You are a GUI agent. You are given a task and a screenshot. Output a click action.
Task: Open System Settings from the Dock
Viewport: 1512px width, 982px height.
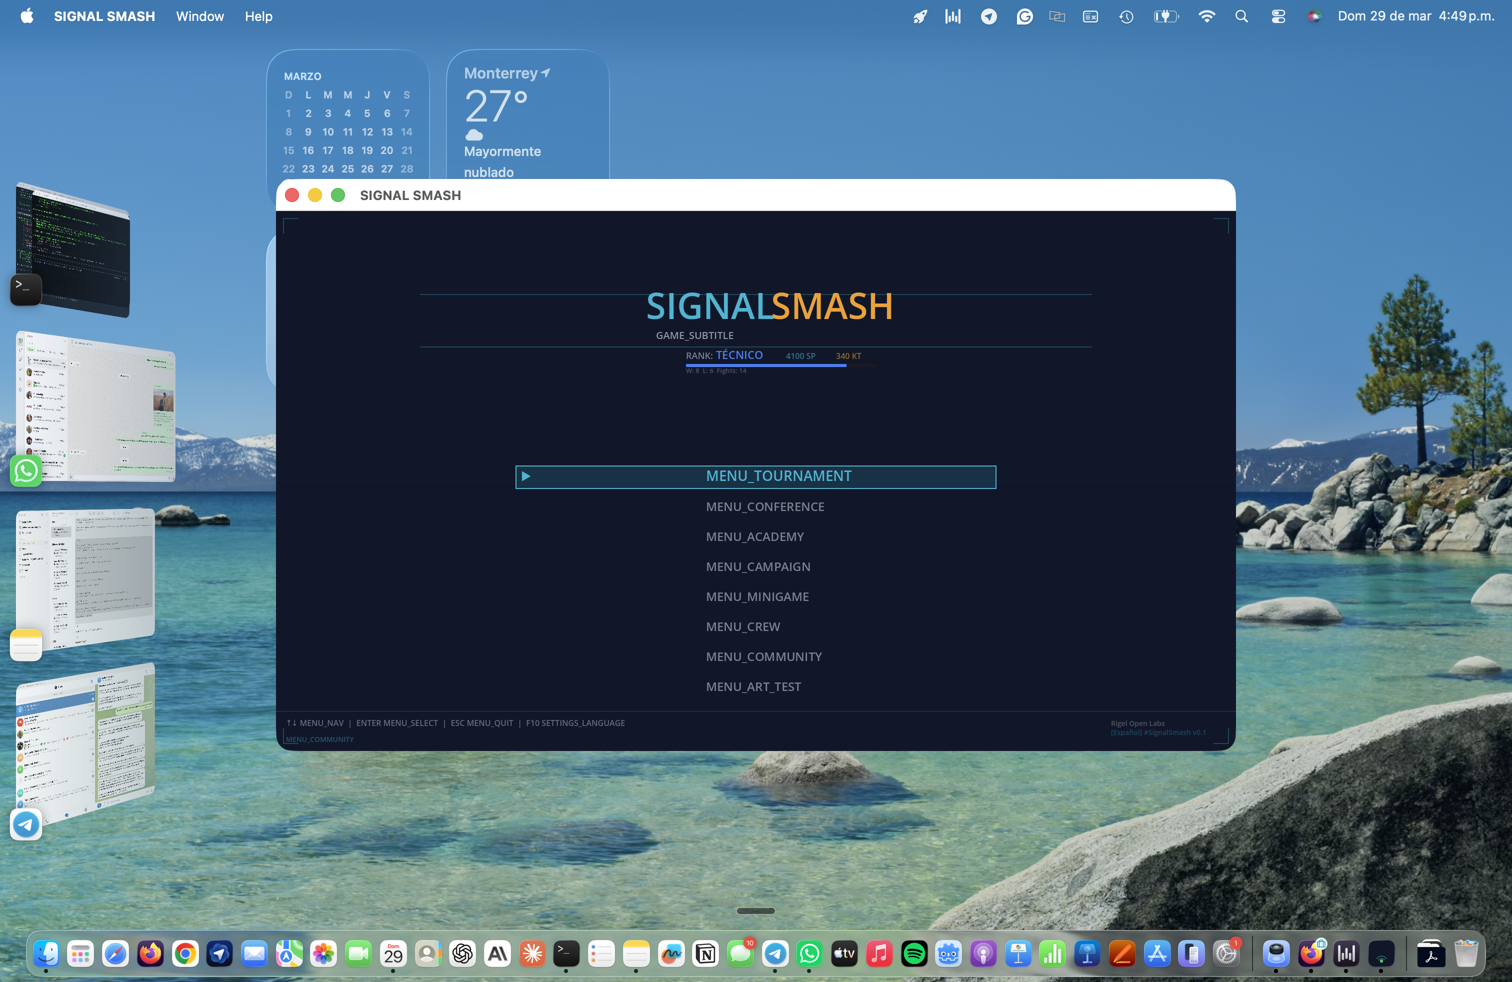pyautogui.click(x=1226, y=953)
